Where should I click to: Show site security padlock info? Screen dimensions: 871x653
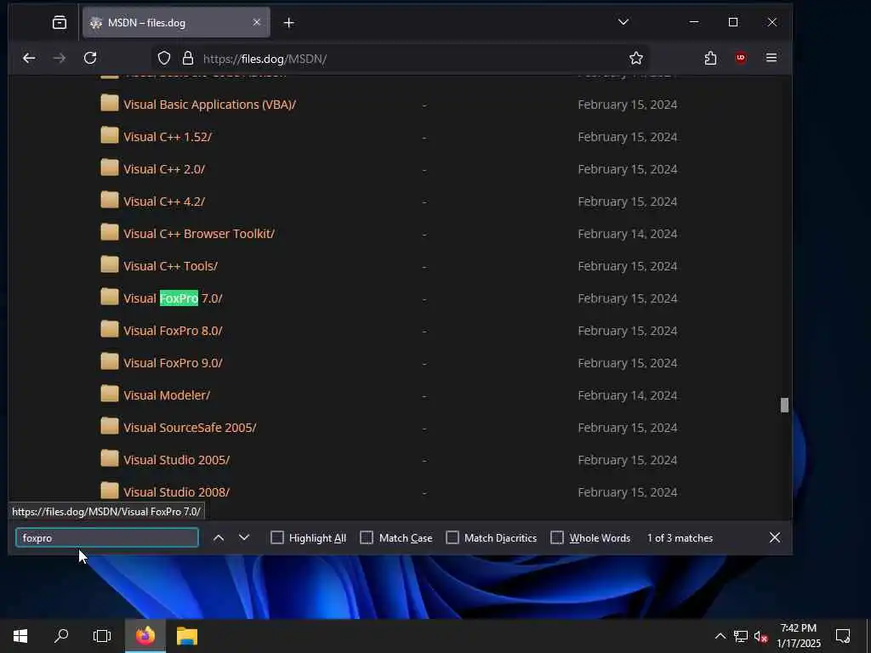(188, 59)
